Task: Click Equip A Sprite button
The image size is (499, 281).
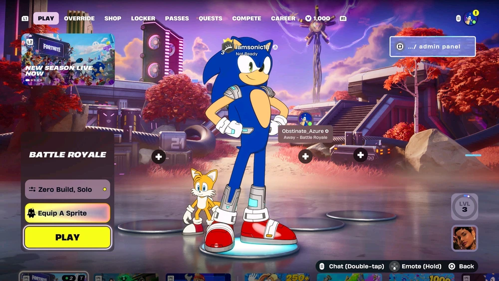Action: 67,213
